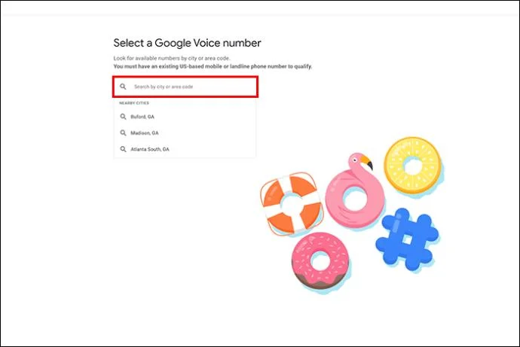The width and height of the screenshot is (520, 347).
Task: Click the blue hashtag-shaped pool float
Action: point(406,239)
